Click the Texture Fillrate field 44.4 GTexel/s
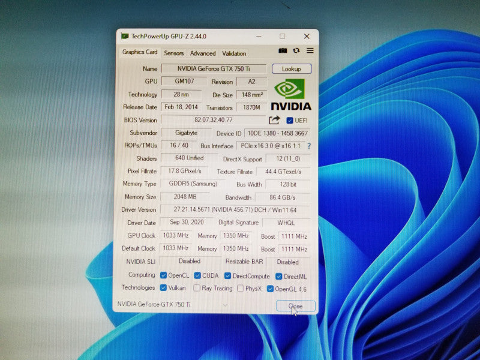Viewport: 480px width, 360px height. [283, 172]
